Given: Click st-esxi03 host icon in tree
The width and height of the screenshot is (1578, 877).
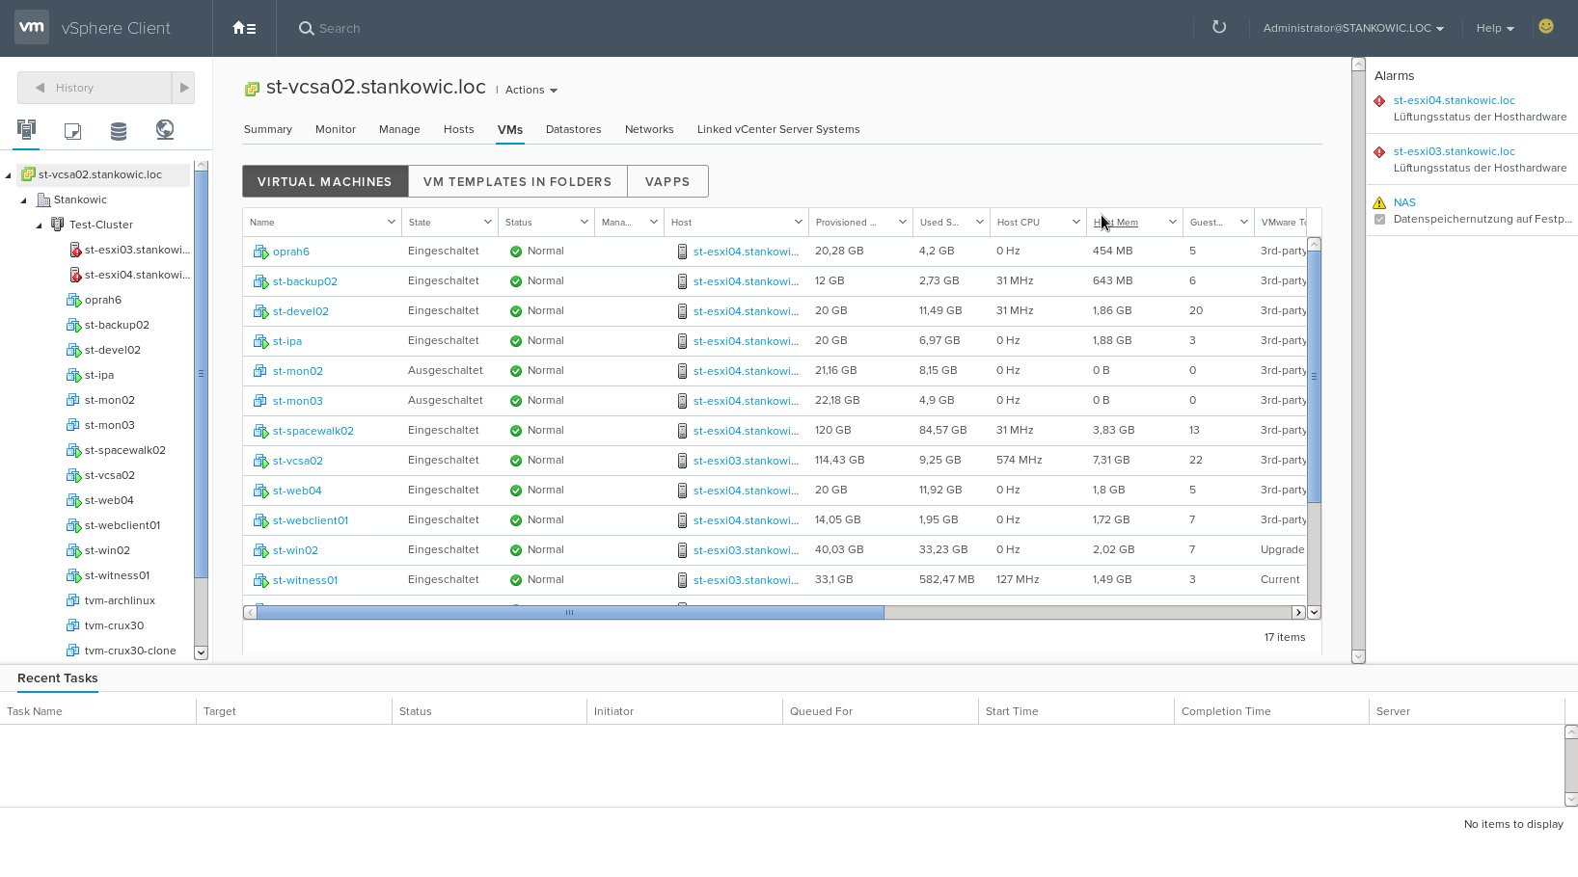Looking at the screenshot, I should click(74, 250).
